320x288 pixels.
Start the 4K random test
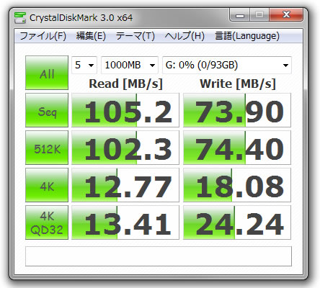[x=47, y=185]
